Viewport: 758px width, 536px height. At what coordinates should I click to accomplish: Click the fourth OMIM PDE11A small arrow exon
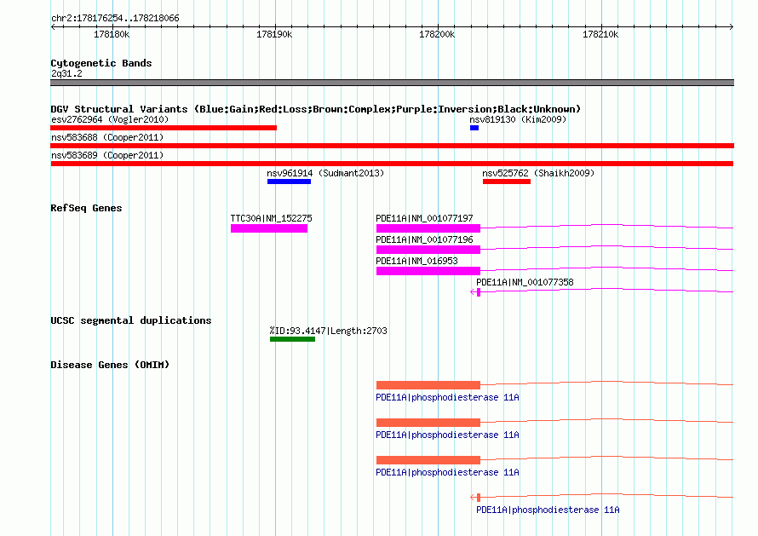coord(478,498)
